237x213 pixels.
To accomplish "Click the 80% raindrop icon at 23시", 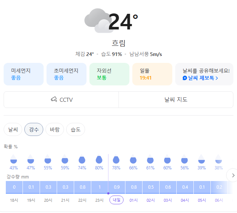I will pyautogui.click(x=99, y=159).
